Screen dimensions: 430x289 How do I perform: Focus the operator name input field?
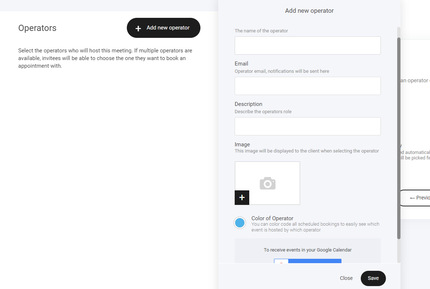coord(308,45)
